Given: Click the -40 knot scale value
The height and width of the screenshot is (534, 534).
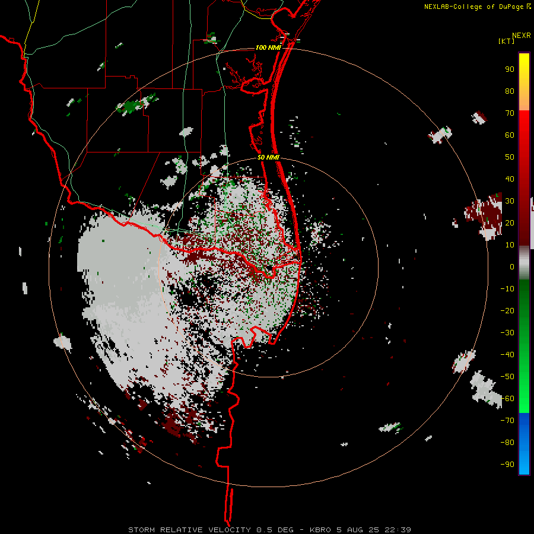Looking at the screenshot, I should coord(507,355).
